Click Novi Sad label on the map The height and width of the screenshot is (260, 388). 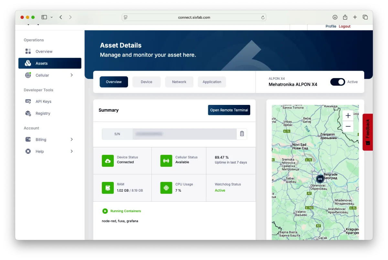coord(300,146)
